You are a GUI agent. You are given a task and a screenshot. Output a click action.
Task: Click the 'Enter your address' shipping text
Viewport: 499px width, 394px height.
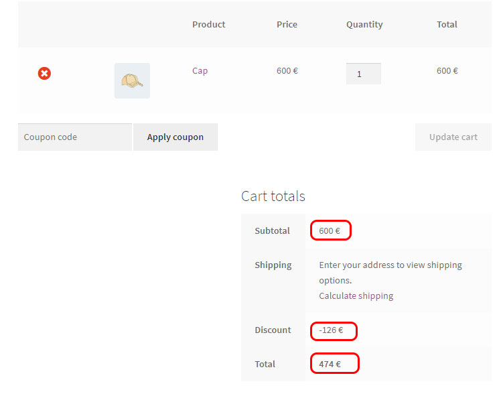[390, 273]
